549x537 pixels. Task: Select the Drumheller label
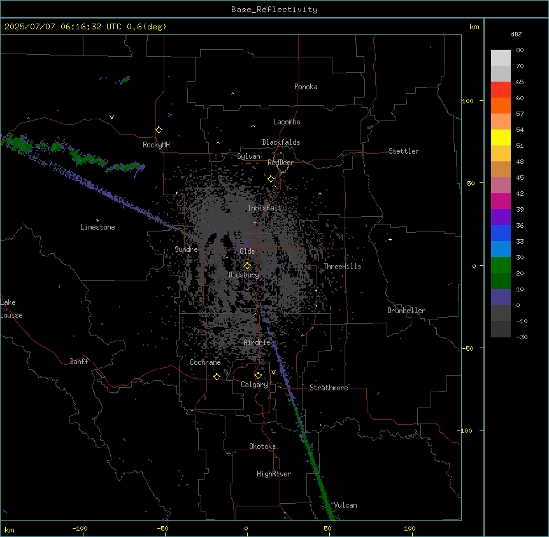point(406,311)
